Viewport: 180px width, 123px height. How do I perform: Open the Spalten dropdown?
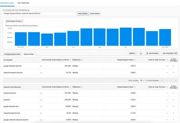click(133, 53)
